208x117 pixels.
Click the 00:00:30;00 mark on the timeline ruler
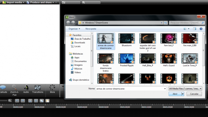[x=61, y=107]
